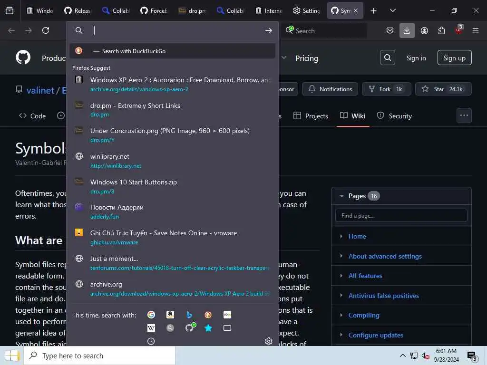Open search settings gear in the dropdown

point(269,341)
